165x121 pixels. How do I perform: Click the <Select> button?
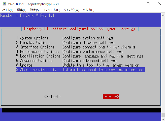52,97
